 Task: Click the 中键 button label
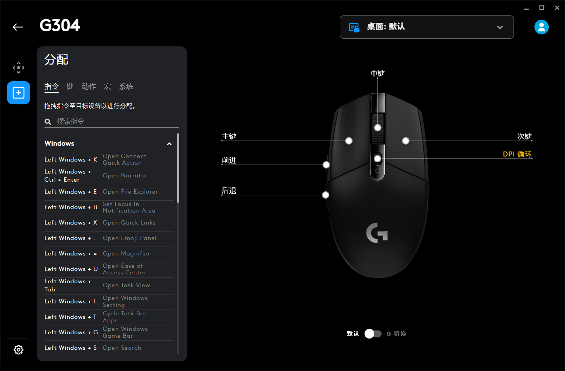coord(378,73)
